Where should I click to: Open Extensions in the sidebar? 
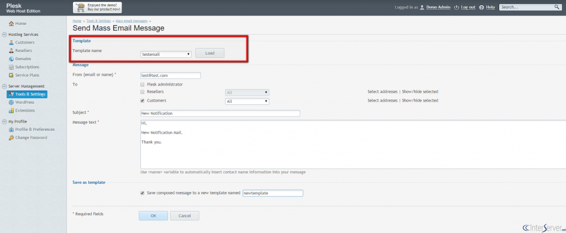tap(25, 111)
